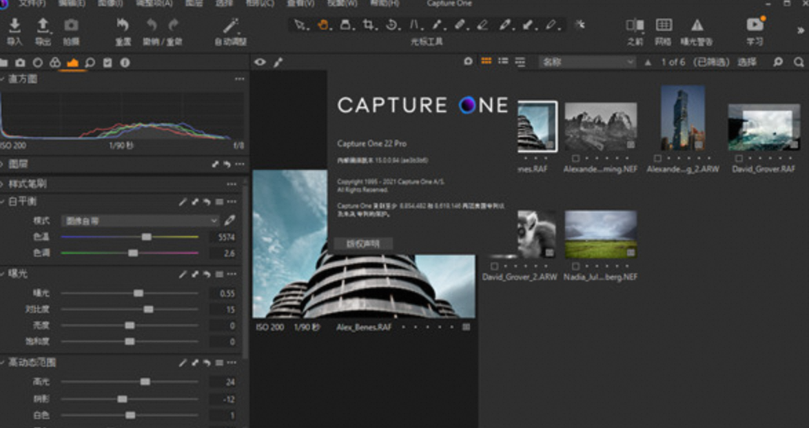This screenshot has width=809, height=428.
Task: Select the eraser mask tool
Action: 482,25
